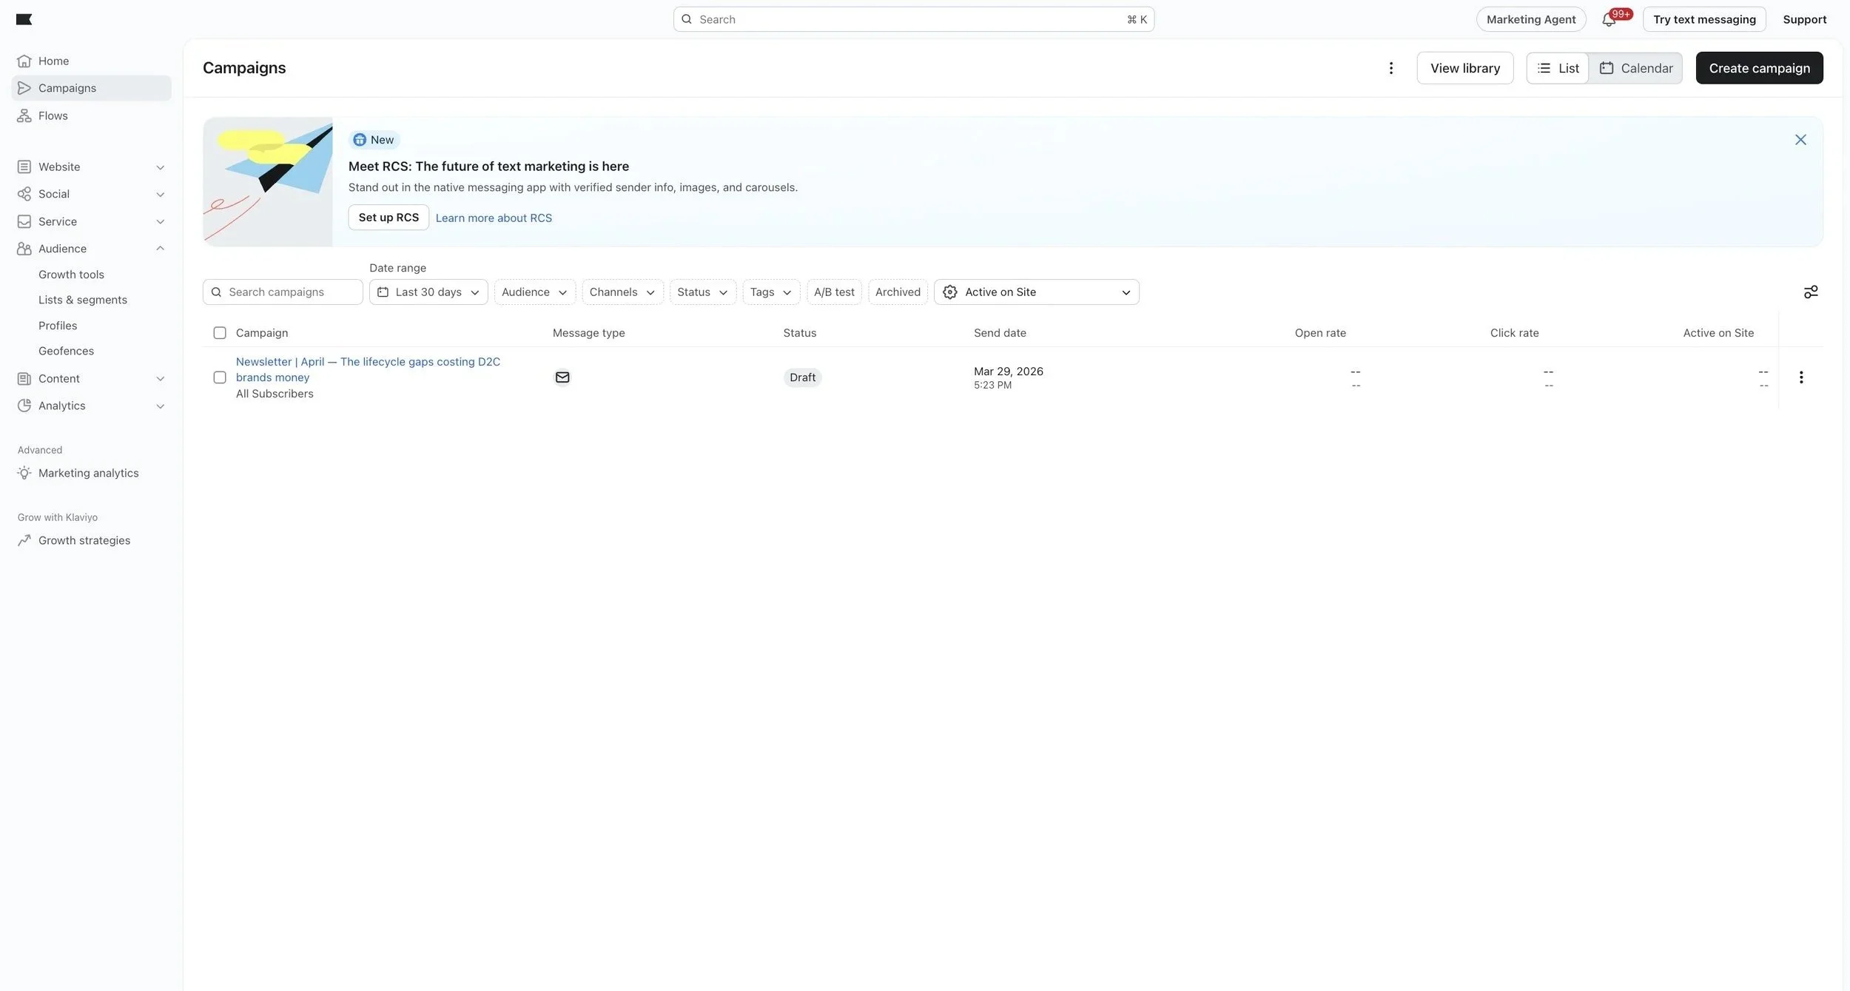Toggle the Archived filter
The height and width of the screenshot is (991, 1850).
(897, 292)
